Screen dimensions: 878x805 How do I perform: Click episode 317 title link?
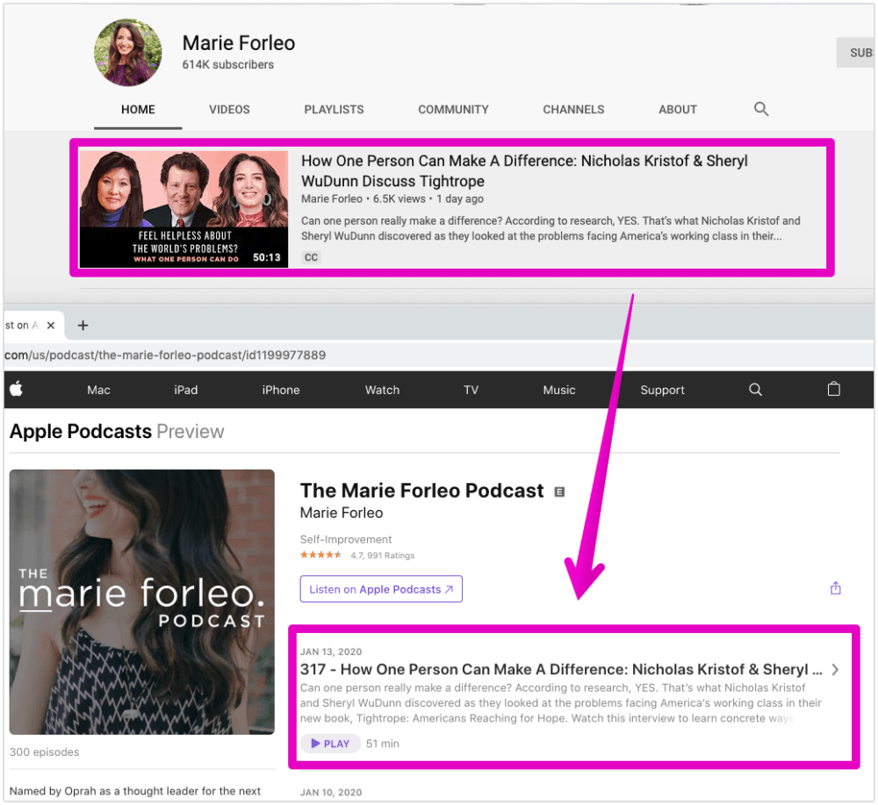561,670
